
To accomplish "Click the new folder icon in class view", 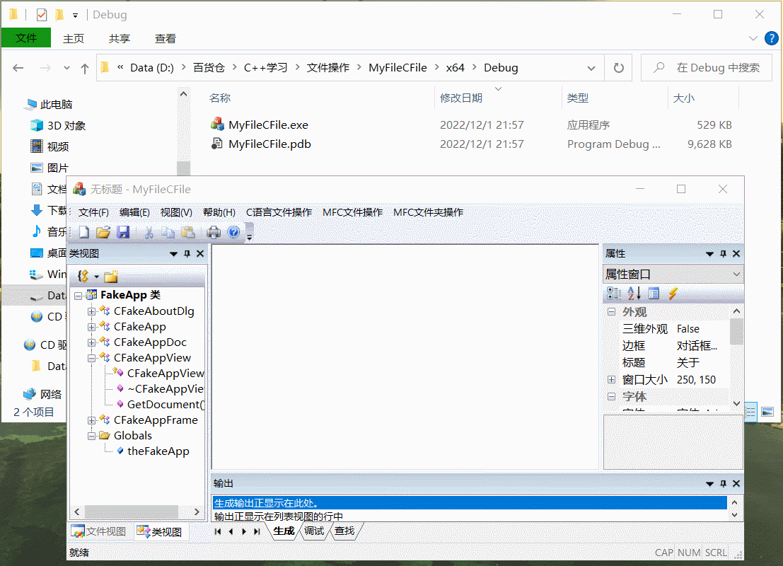I will pyautogui.click(x=111, y=277).
